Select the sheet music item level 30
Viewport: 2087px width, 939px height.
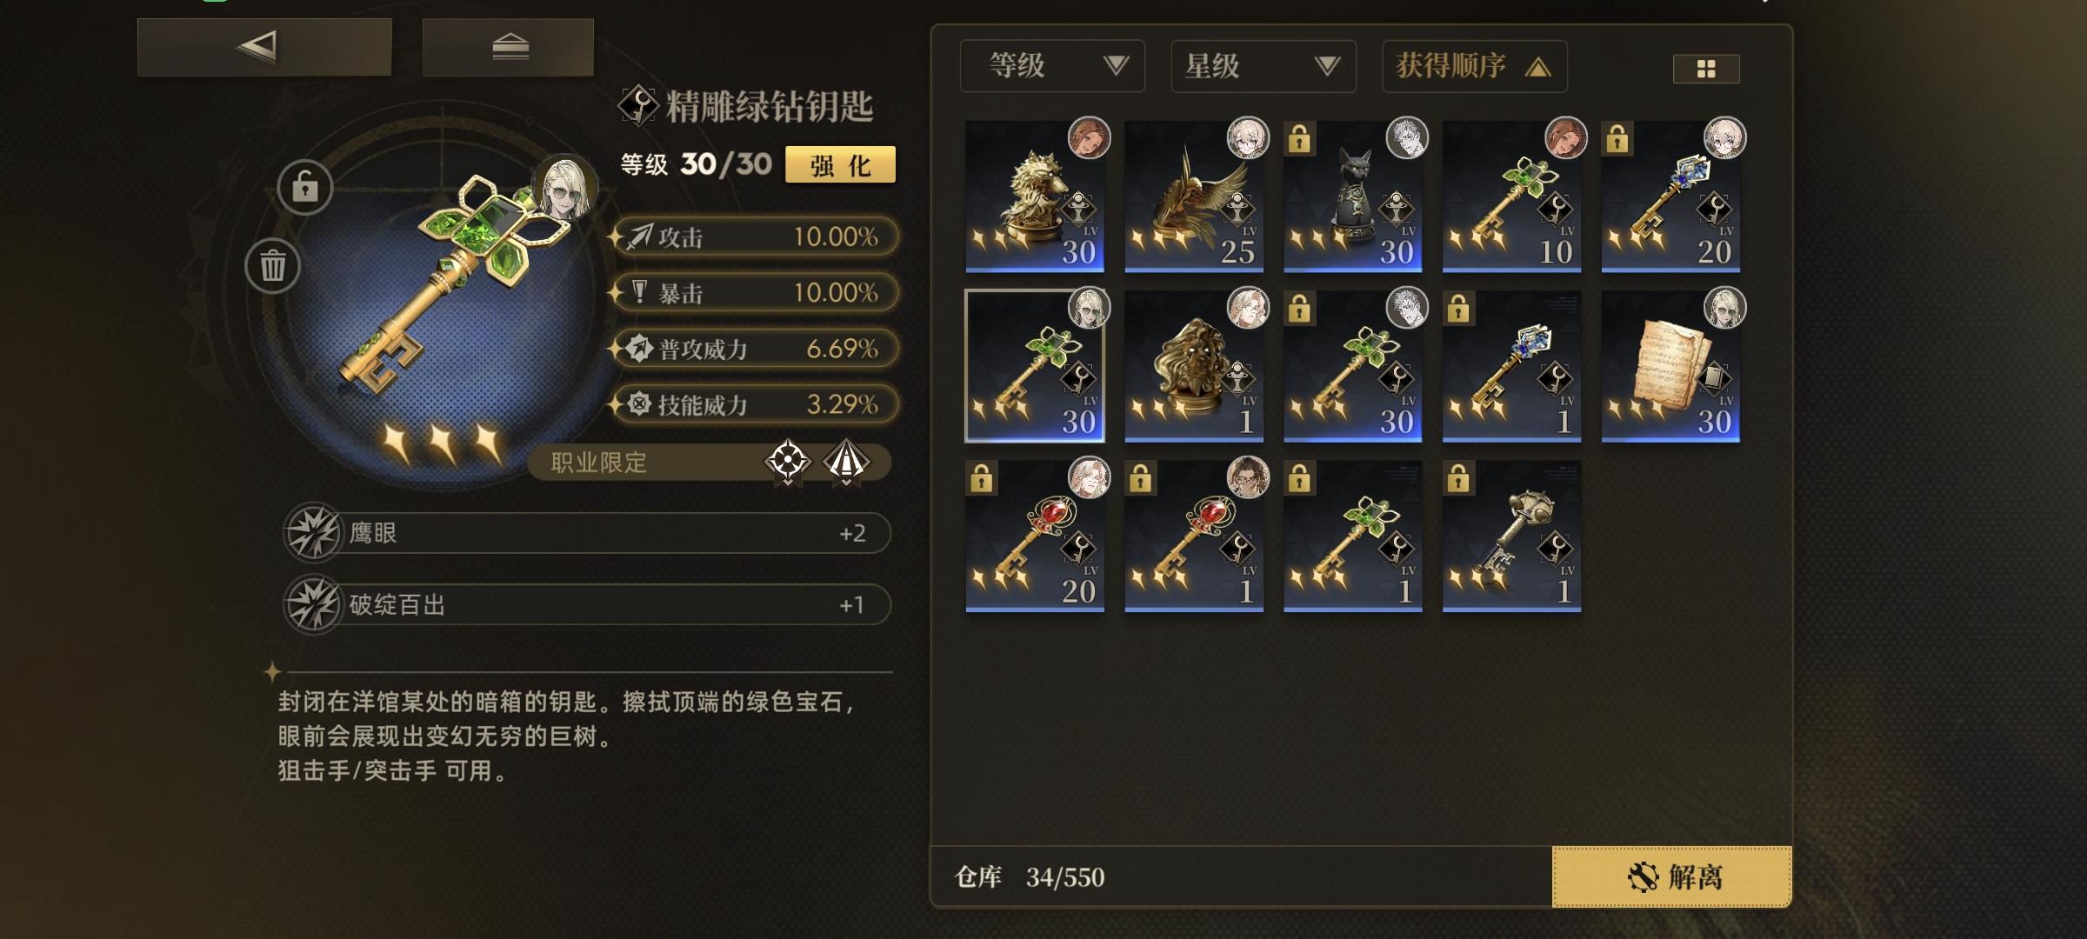click(x=1670, y=366)
